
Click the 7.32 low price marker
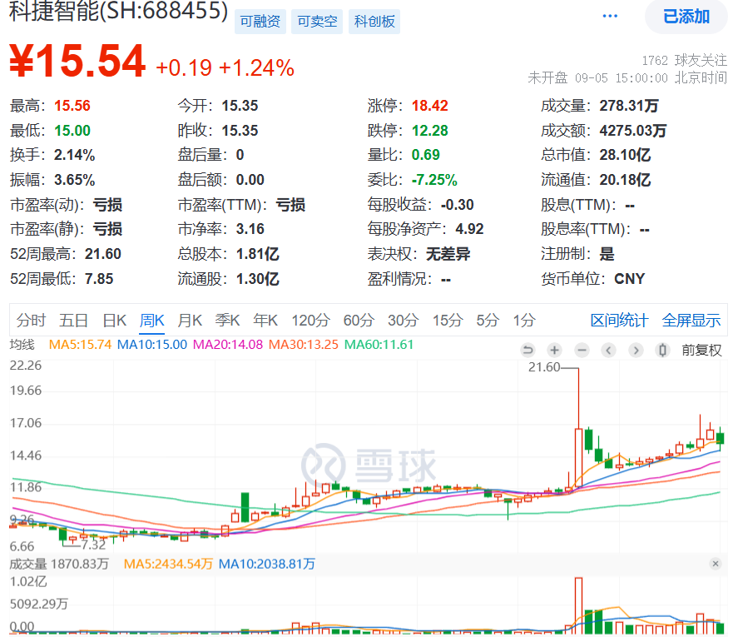93,545
